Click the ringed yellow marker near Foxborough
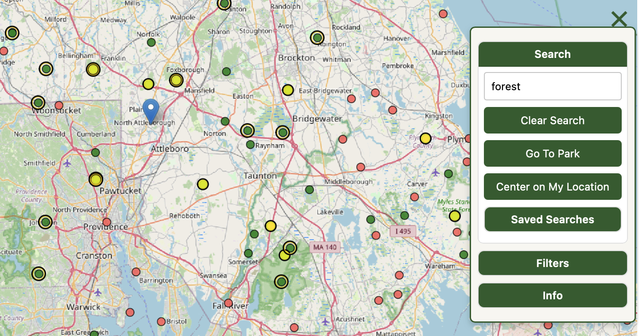639x336 pixels. [x=176, y=80]
